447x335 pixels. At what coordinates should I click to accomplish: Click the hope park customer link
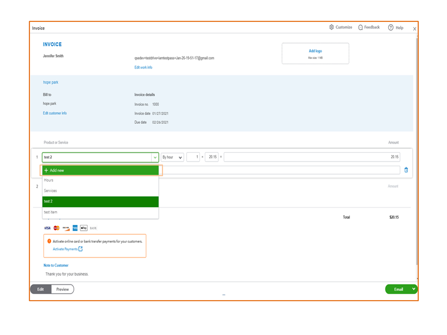[51, 82]
